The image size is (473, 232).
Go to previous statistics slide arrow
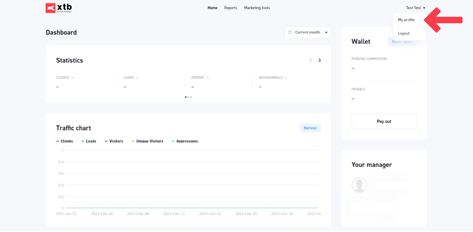[x=311, y=60]
